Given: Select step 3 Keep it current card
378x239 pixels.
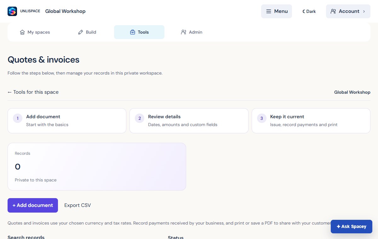Looking at the screenshot, I should 311,121.
